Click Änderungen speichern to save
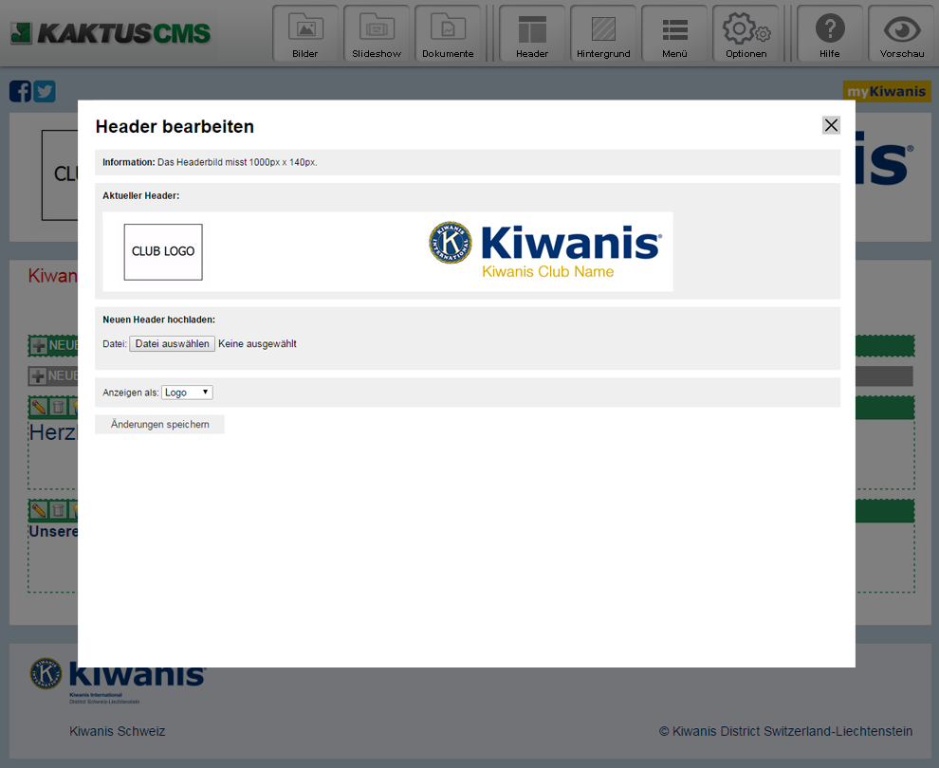This screenshot has width=939, height=768. pyautogui.click(x=159, y=425)
